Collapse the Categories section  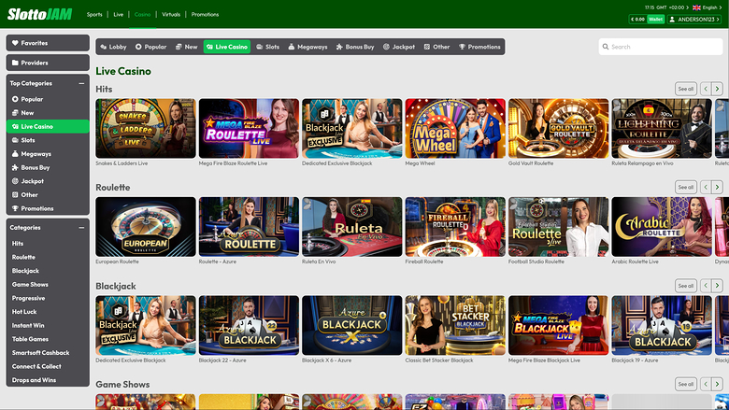[81, 228]
